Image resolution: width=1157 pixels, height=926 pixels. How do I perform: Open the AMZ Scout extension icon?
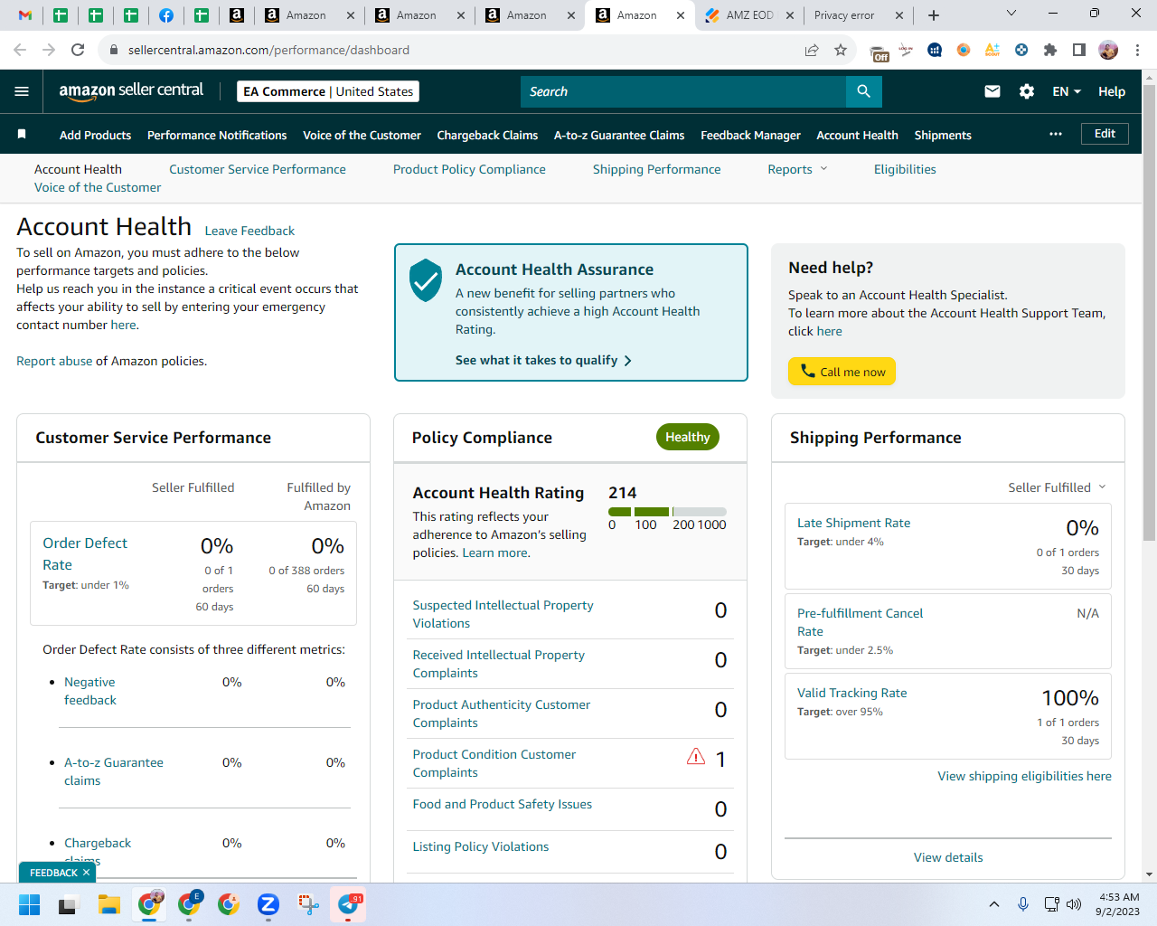point(992,50)
